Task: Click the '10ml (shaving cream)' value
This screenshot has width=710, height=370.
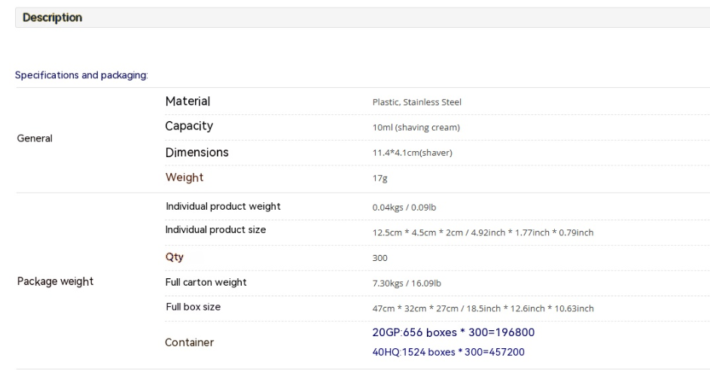Action: 416,128
